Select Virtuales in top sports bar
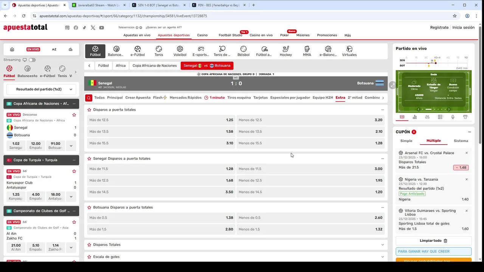Image resolution: width=484 pixels, height=272 pixels. 349,51
